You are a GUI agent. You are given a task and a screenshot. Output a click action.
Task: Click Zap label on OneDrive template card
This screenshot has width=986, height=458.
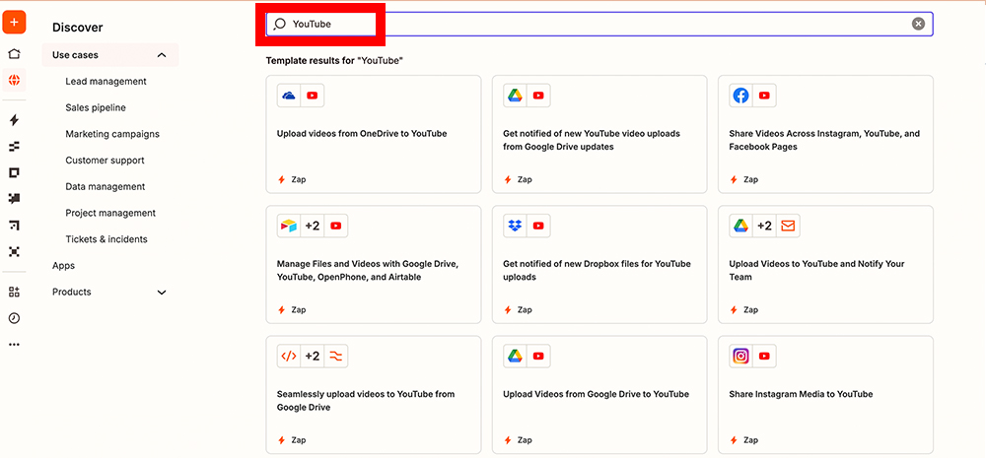pos(299,179)
